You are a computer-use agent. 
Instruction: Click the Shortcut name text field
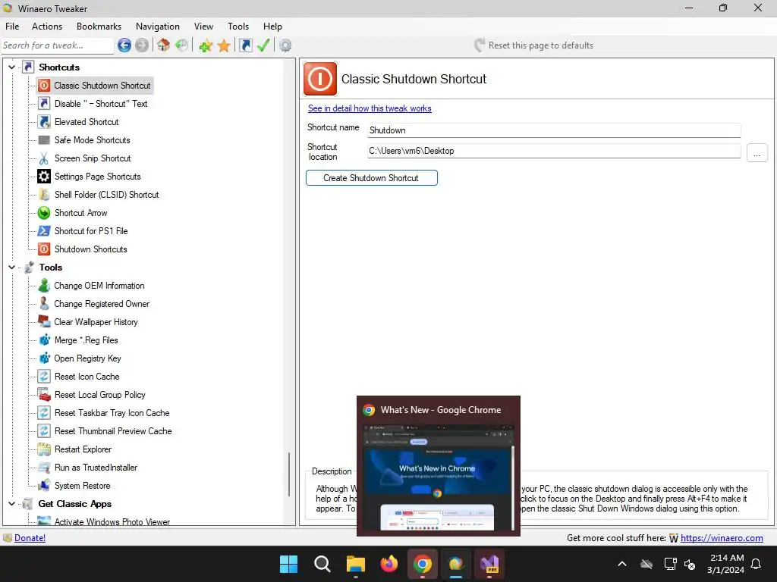click(x=554, y=130)
